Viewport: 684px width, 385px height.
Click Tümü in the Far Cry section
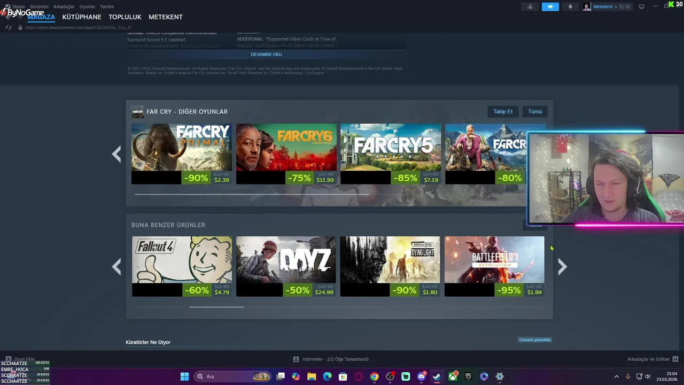535,111
